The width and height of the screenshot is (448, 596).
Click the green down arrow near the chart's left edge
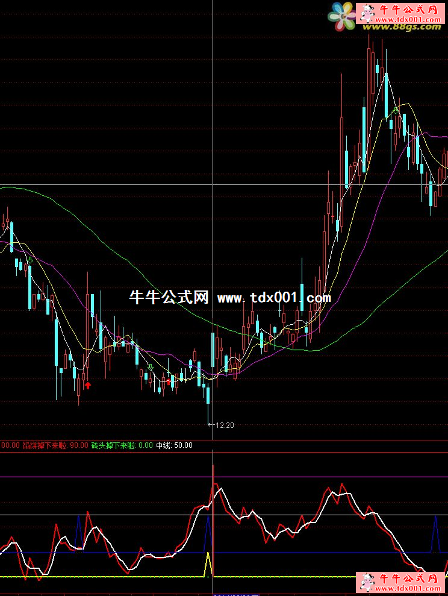click(x=30, y=260)
